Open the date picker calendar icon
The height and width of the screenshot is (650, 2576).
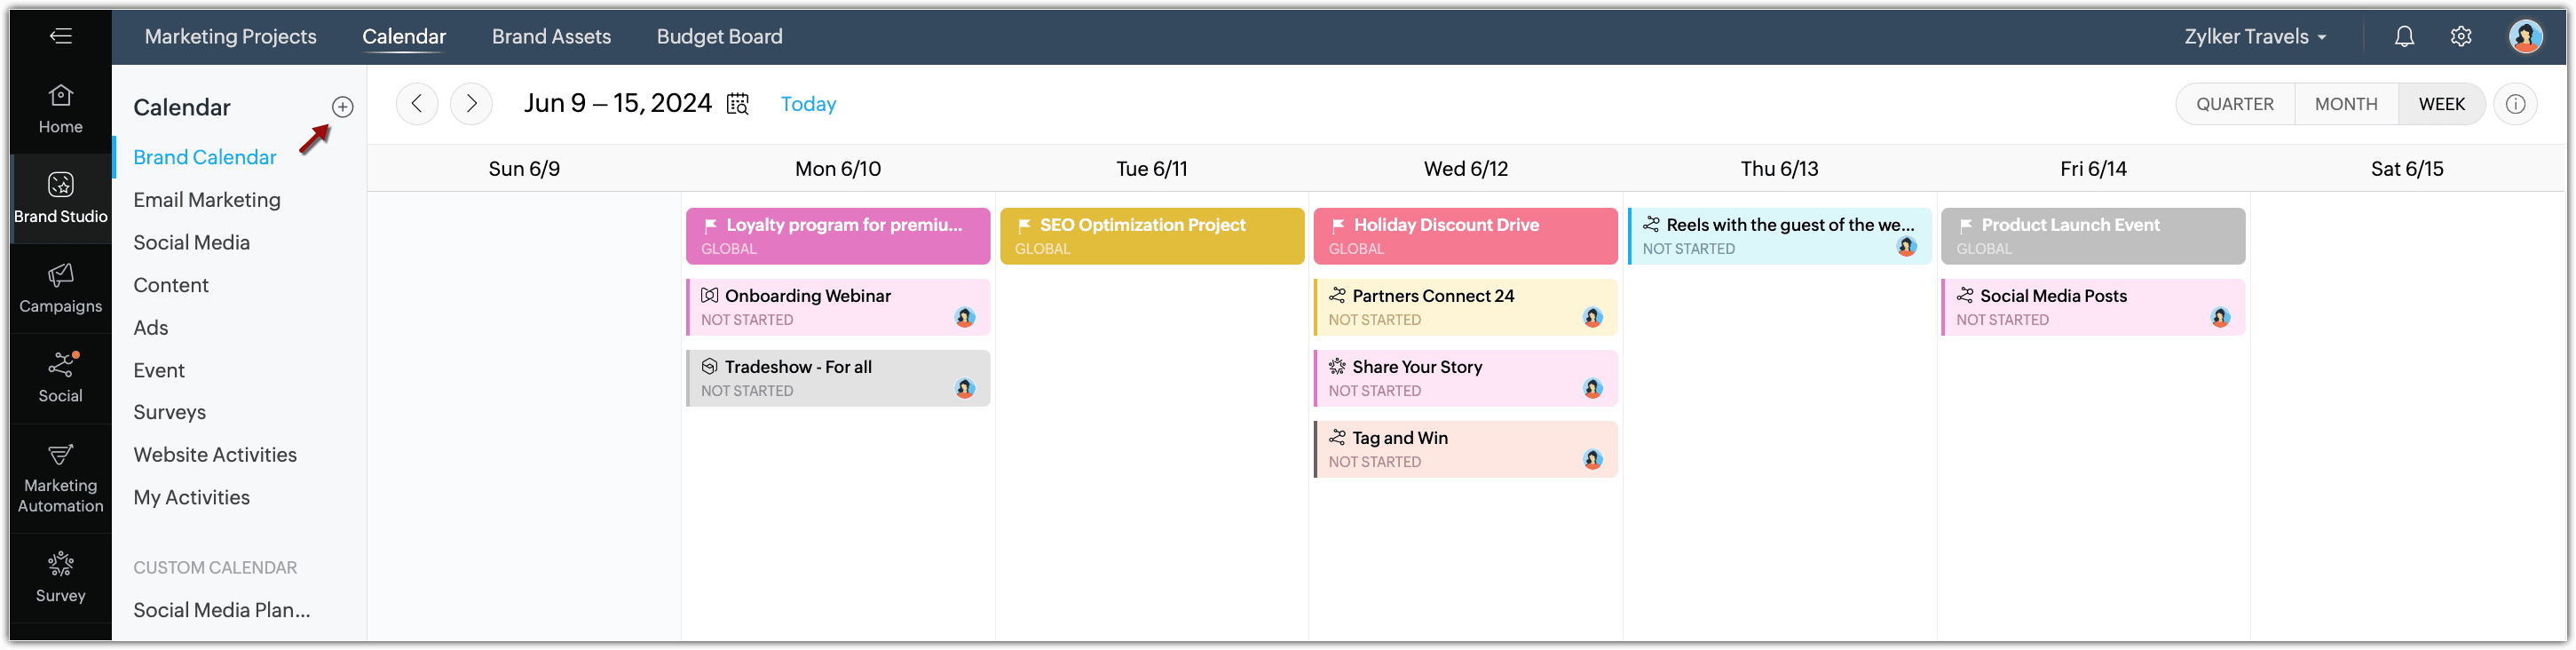click(x=738, y=104)
